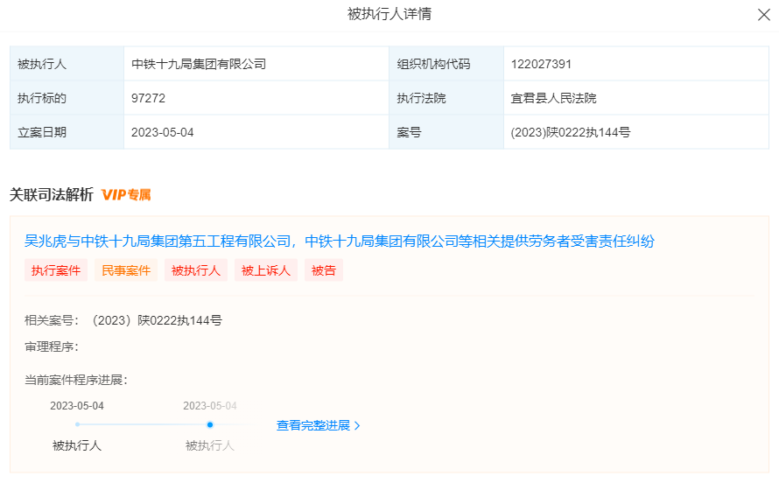The image size is (779, 483).
Task: Click the chevron arrow after 查看完整进展
Action: coord(357,426)
